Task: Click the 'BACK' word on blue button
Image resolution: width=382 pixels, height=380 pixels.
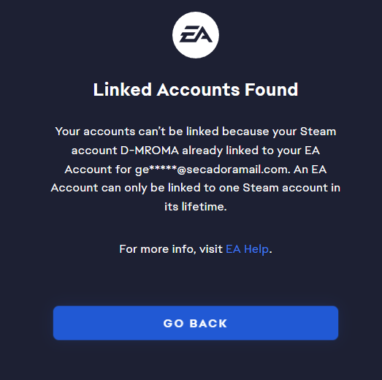Action: pos(208,324)
